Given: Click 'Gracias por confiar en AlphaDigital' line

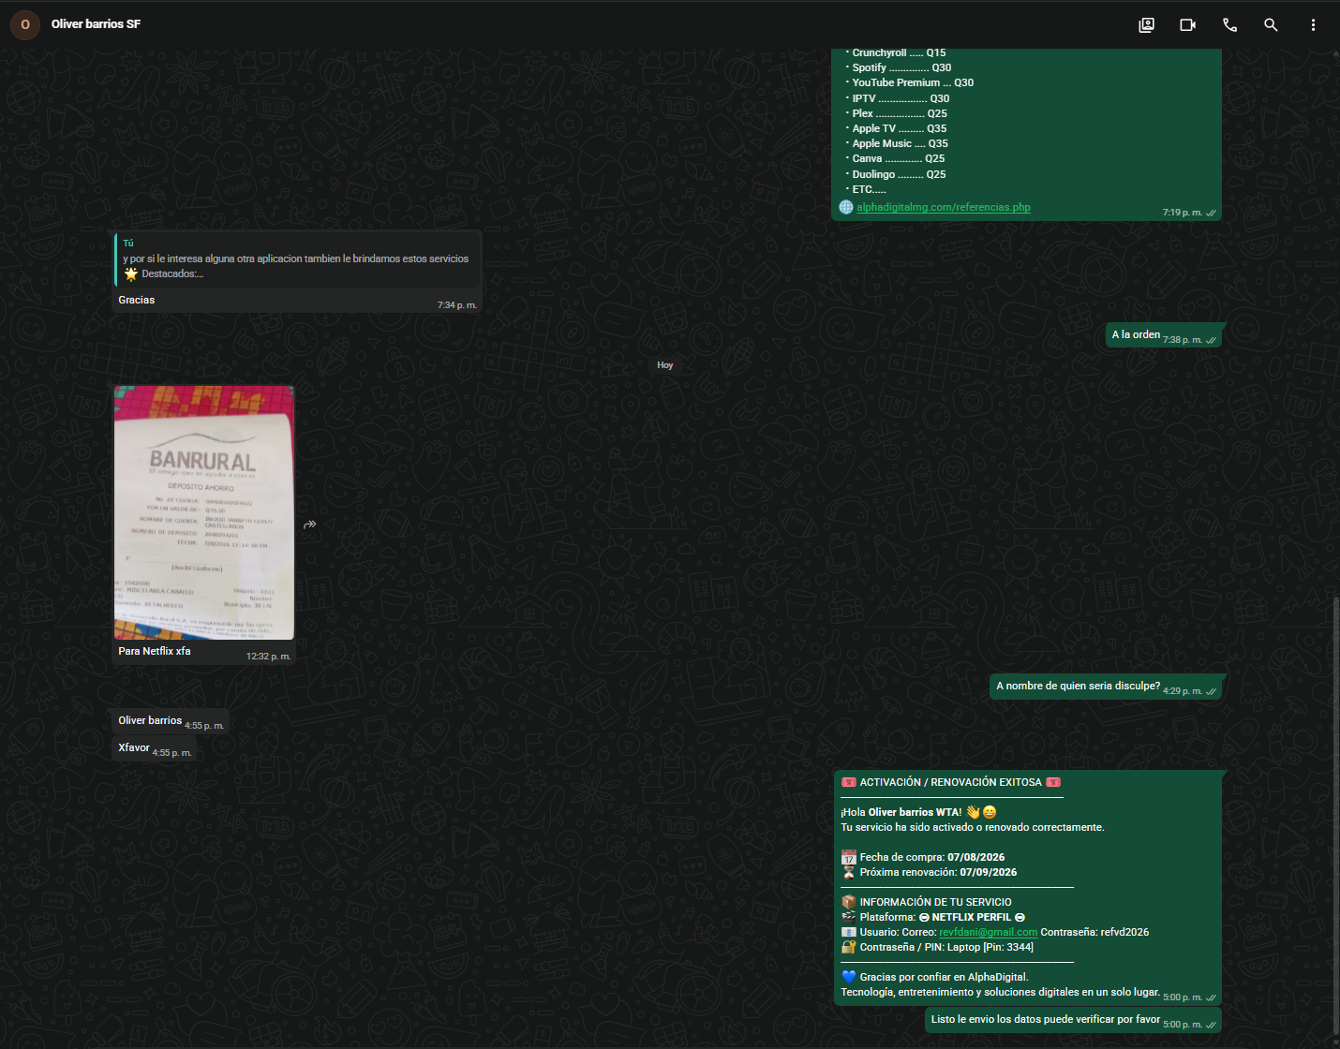Looking at the screenshot, I should 935,977.
